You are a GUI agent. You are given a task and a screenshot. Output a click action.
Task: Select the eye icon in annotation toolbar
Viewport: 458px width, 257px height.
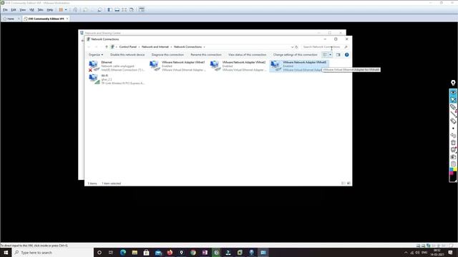click(x=453, y=92)
